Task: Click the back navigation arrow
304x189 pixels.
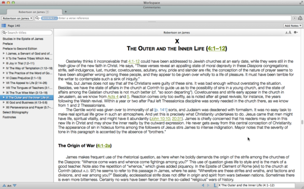Action: pos(203,185)
